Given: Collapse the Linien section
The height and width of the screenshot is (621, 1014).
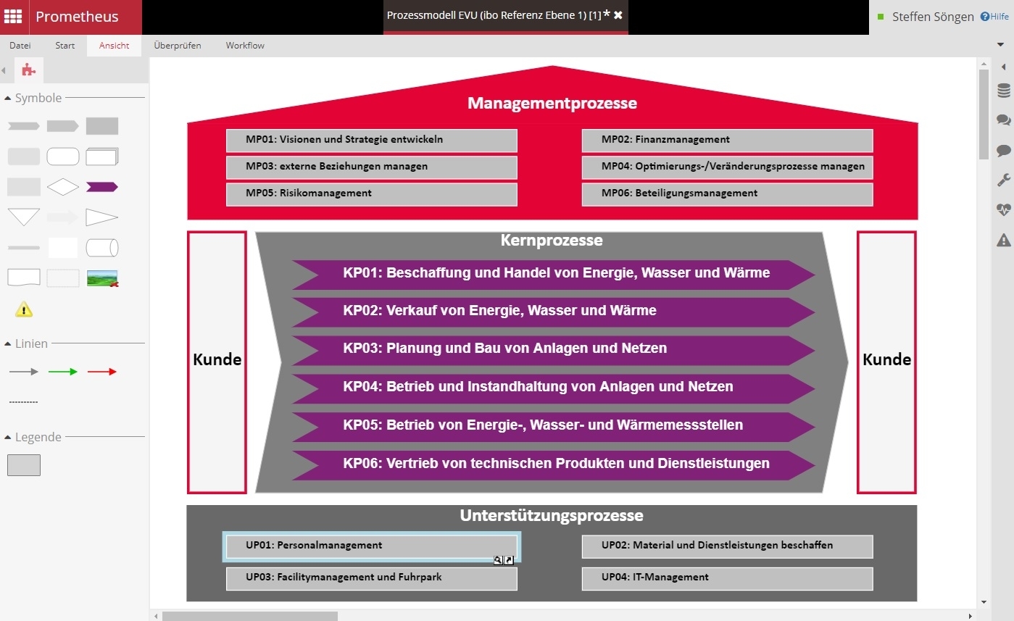Looking at the screenshot, I should pyautogui.click(x=8, y=344).
